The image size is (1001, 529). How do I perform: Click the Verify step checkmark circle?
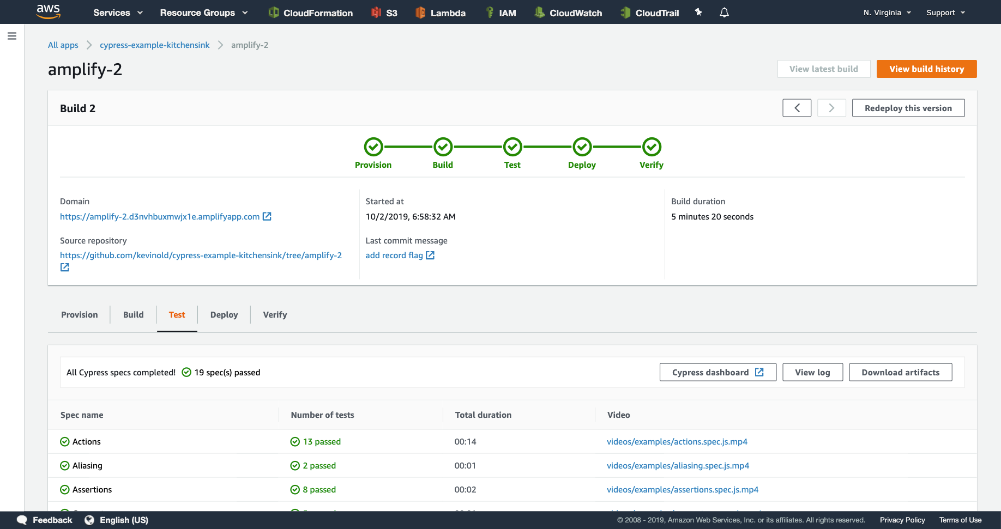652,147
